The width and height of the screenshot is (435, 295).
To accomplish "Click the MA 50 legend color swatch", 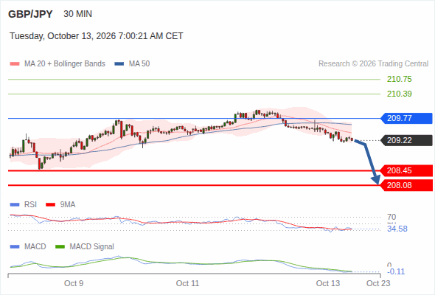I will coord(119,64).
